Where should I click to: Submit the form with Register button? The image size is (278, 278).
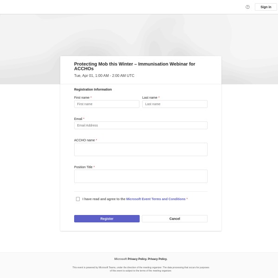[107, 219]
